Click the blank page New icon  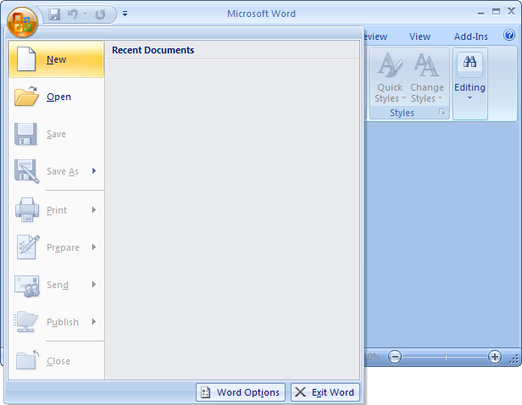pyautogui.click(x=26, y=59)
